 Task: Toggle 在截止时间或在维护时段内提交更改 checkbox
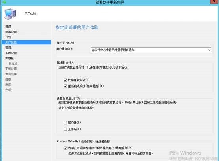66,148
